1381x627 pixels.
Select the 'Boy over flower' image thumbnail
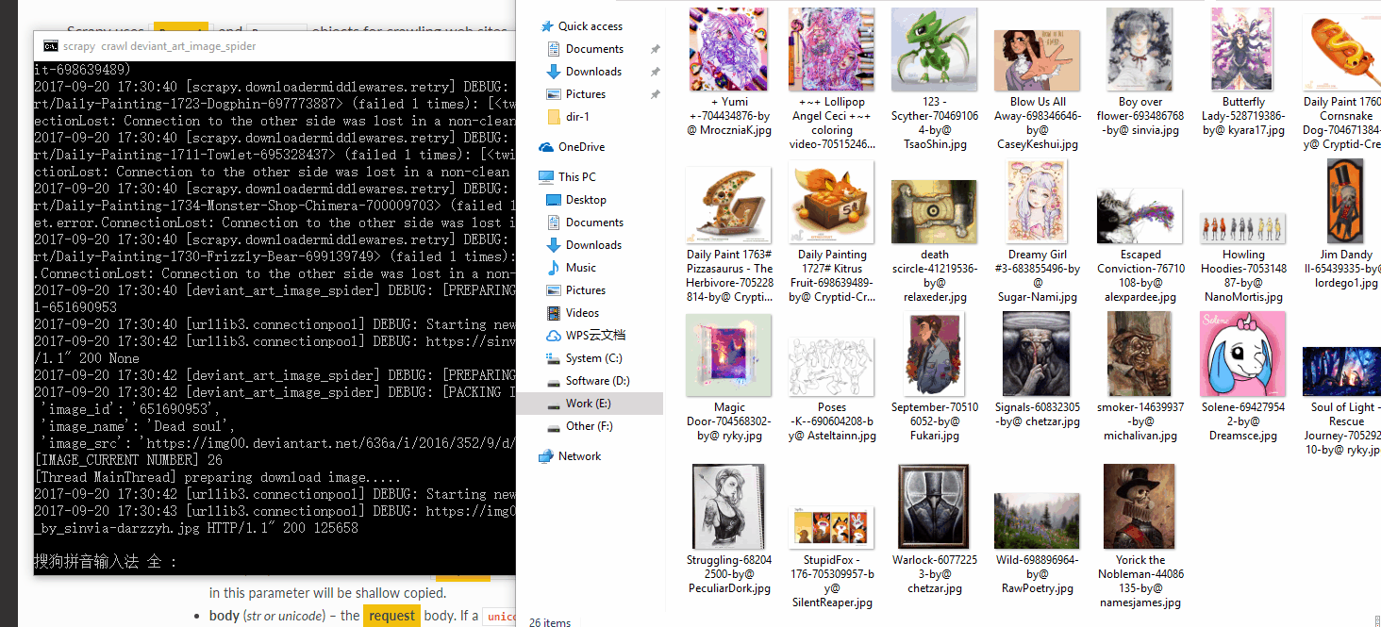tap(1140, 49)
